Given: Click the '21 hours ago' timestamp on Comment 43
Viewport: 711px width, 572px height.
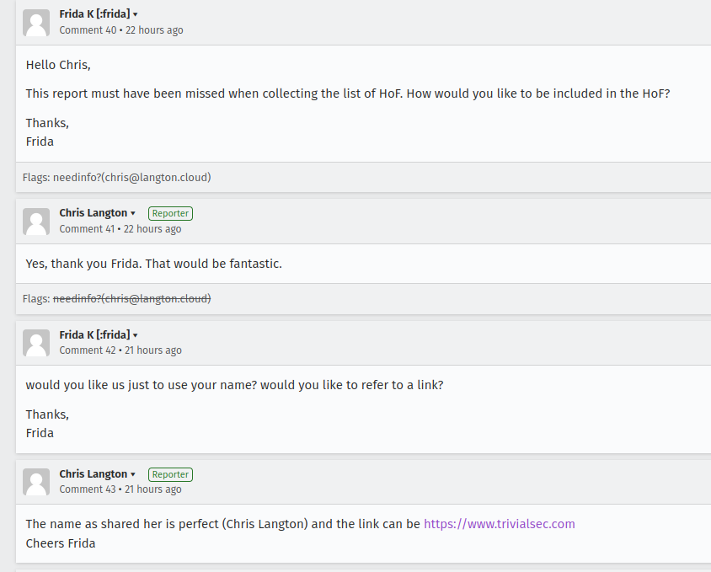Looking at the screenshot, I should click(x=152, y=489).
